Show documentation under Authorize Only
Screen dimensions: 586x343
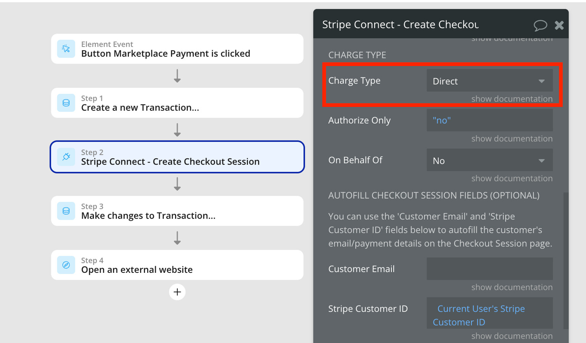[x=512, y=138]
